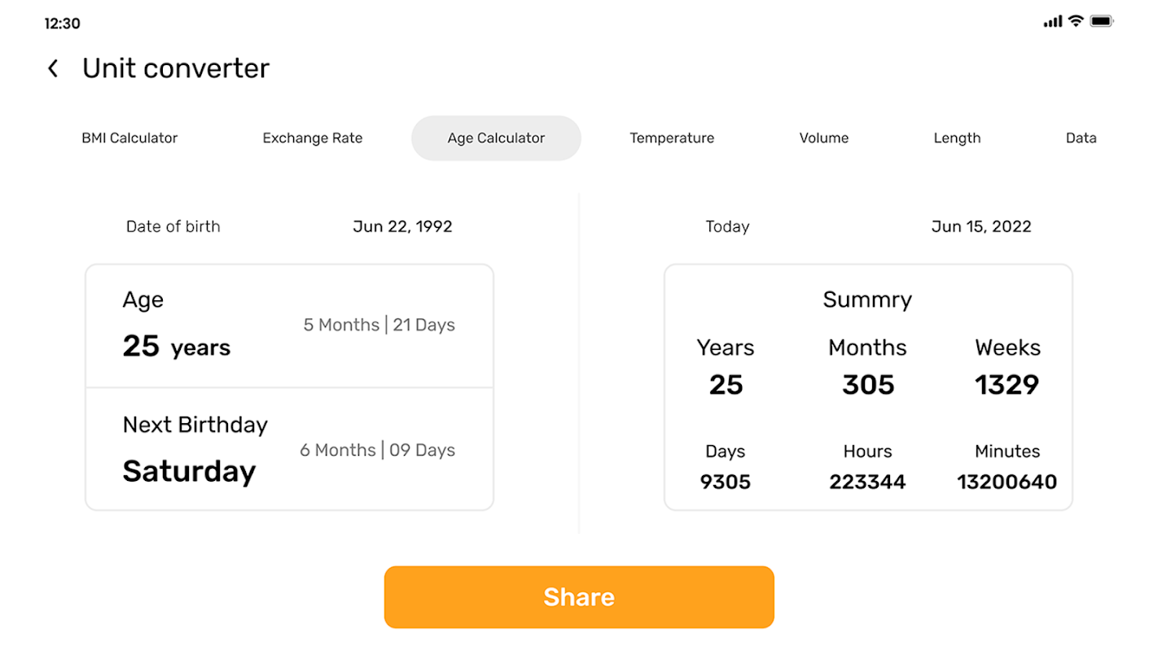Image resolution: width=1158 pixels, height=651 pixels.
Task: Open the Exchange Rate tab
Action: tap(313, 138)
